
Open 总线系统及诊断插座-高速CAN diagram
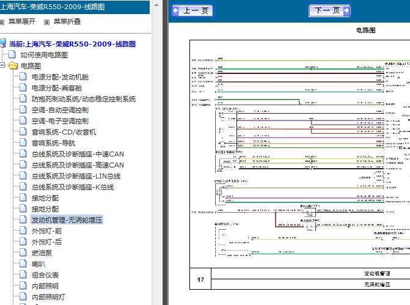click(78, 165)
